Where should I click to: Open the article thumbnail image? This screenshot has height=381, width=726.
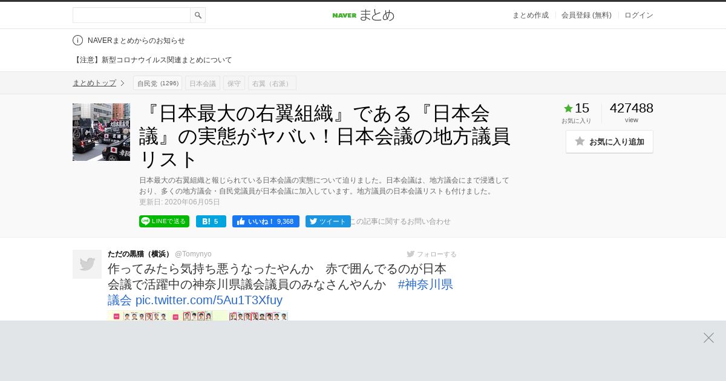101,132
